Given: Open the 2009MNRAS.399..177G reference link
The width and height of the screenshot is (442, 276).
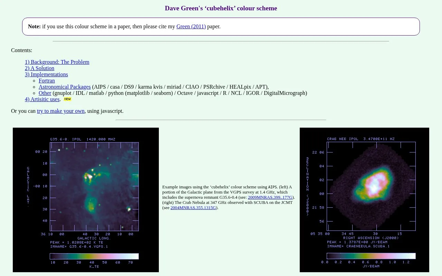Looking at the screenshot, I should pyautogui.click(x=270, y=197).
